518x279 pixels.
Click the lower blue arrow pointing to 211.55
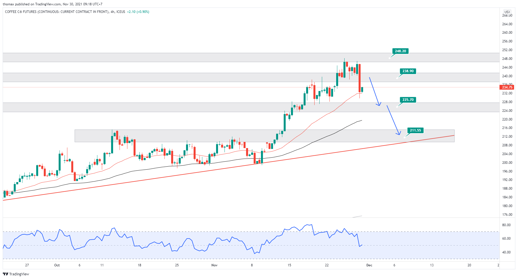(x=393, y=120)
